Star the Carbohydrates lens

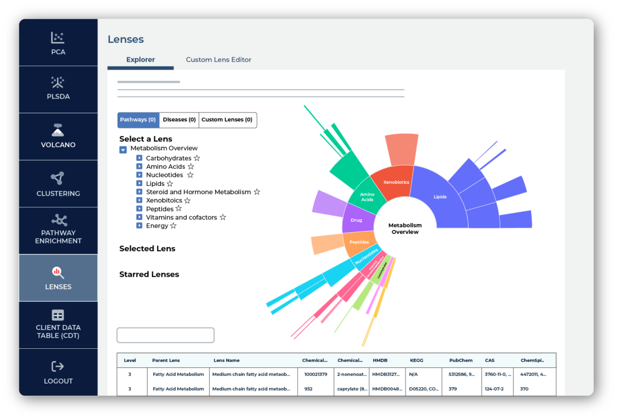point(197,158)
